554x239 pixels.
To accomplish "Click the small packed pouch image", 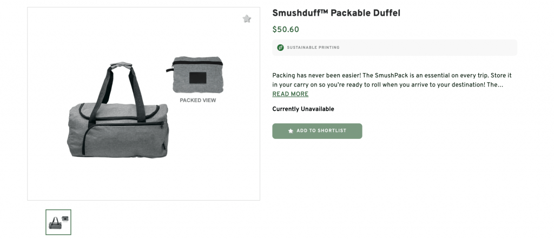I will tap(197, 75).
